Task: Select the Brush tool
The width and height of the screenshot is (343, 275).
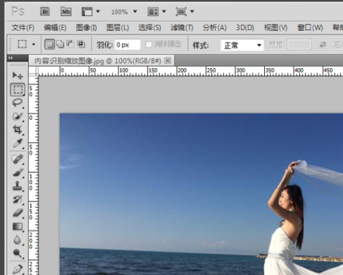Action: (17, 173)
